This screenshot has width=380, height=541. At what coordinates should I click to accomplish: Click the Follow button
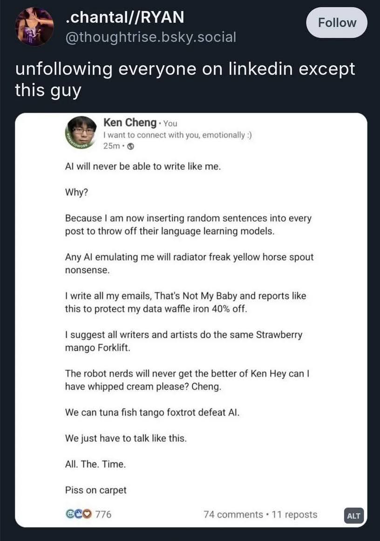point(336,22)
